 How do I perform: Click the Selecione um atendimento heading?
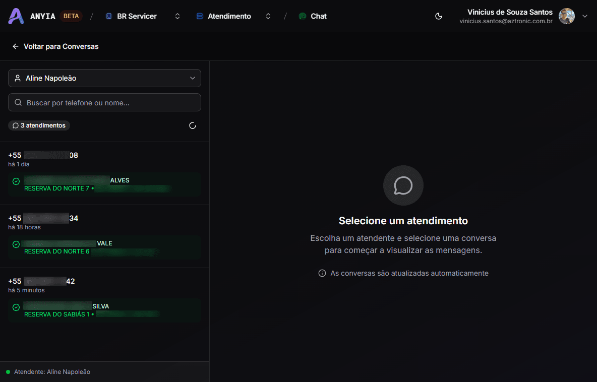(403, 221)
